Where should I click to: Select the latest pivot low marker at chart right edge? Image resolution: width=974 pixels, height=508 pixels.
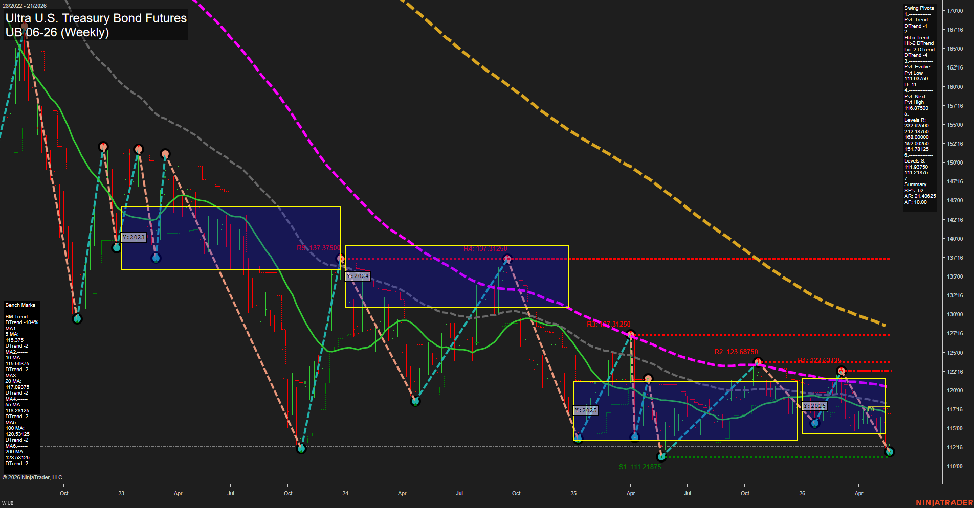889,451
